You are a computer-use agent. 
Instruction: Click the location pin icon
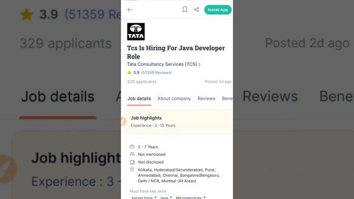[132, 170]
